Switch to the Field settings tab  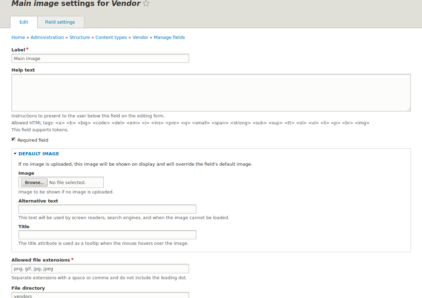click(x=60, y=22)
